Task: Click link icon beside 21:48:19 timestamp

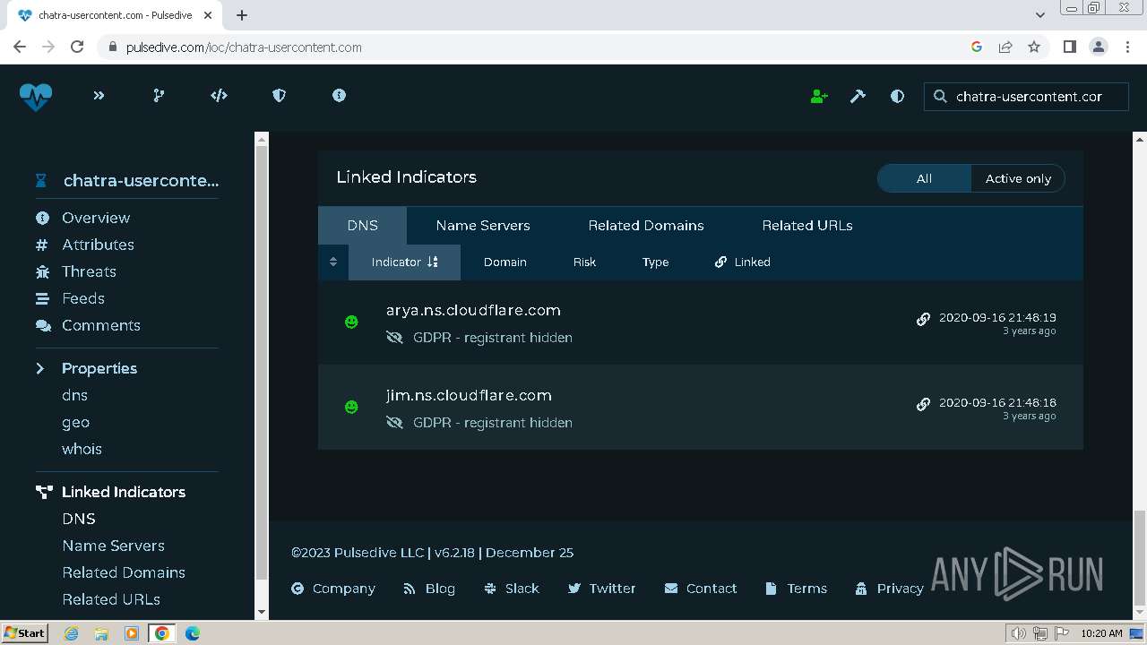Action: point(923,319)
